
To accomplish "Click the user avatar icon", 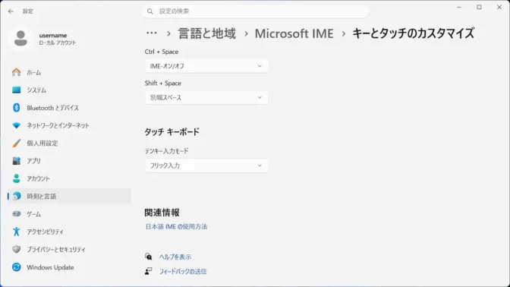I will click(20, 39).
